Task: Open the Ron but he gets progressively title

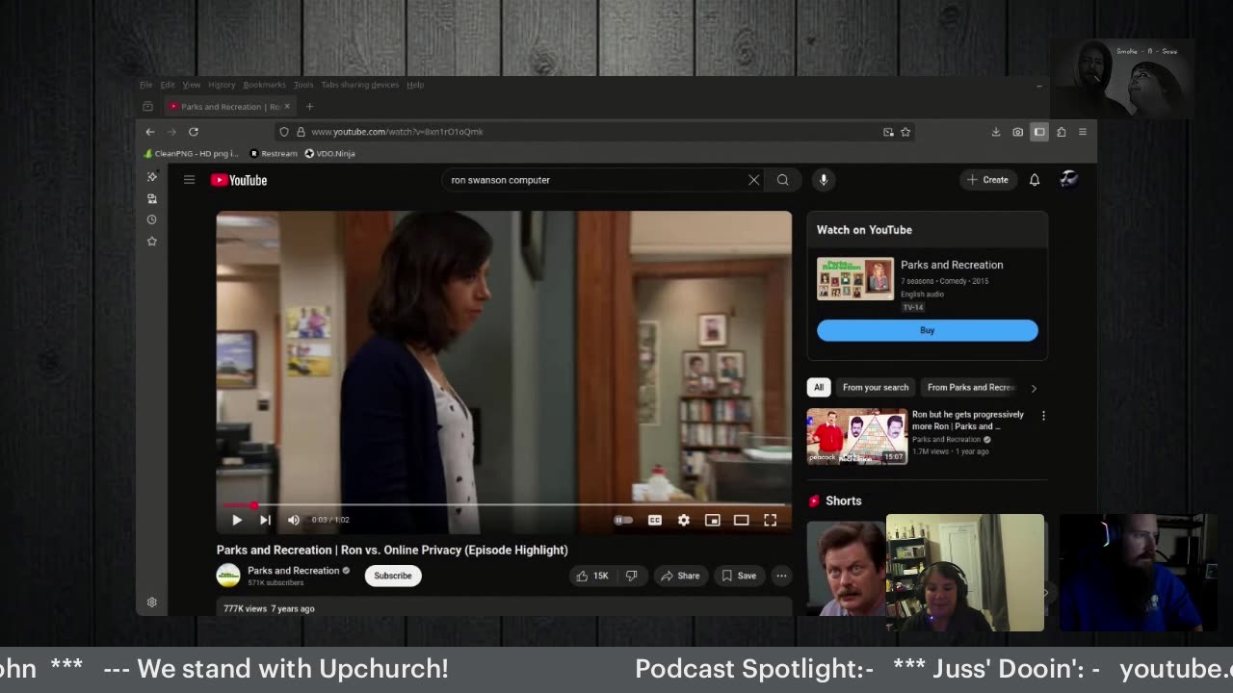Action: [x=968, y=421]
